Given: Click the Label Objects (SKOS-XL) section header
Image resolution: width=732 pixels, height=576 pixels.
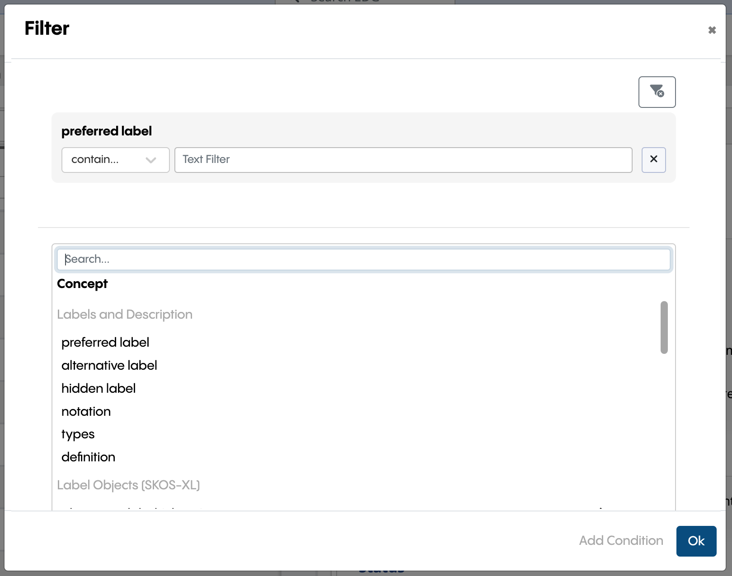Looking at the screenshot, I should [129, 485].
